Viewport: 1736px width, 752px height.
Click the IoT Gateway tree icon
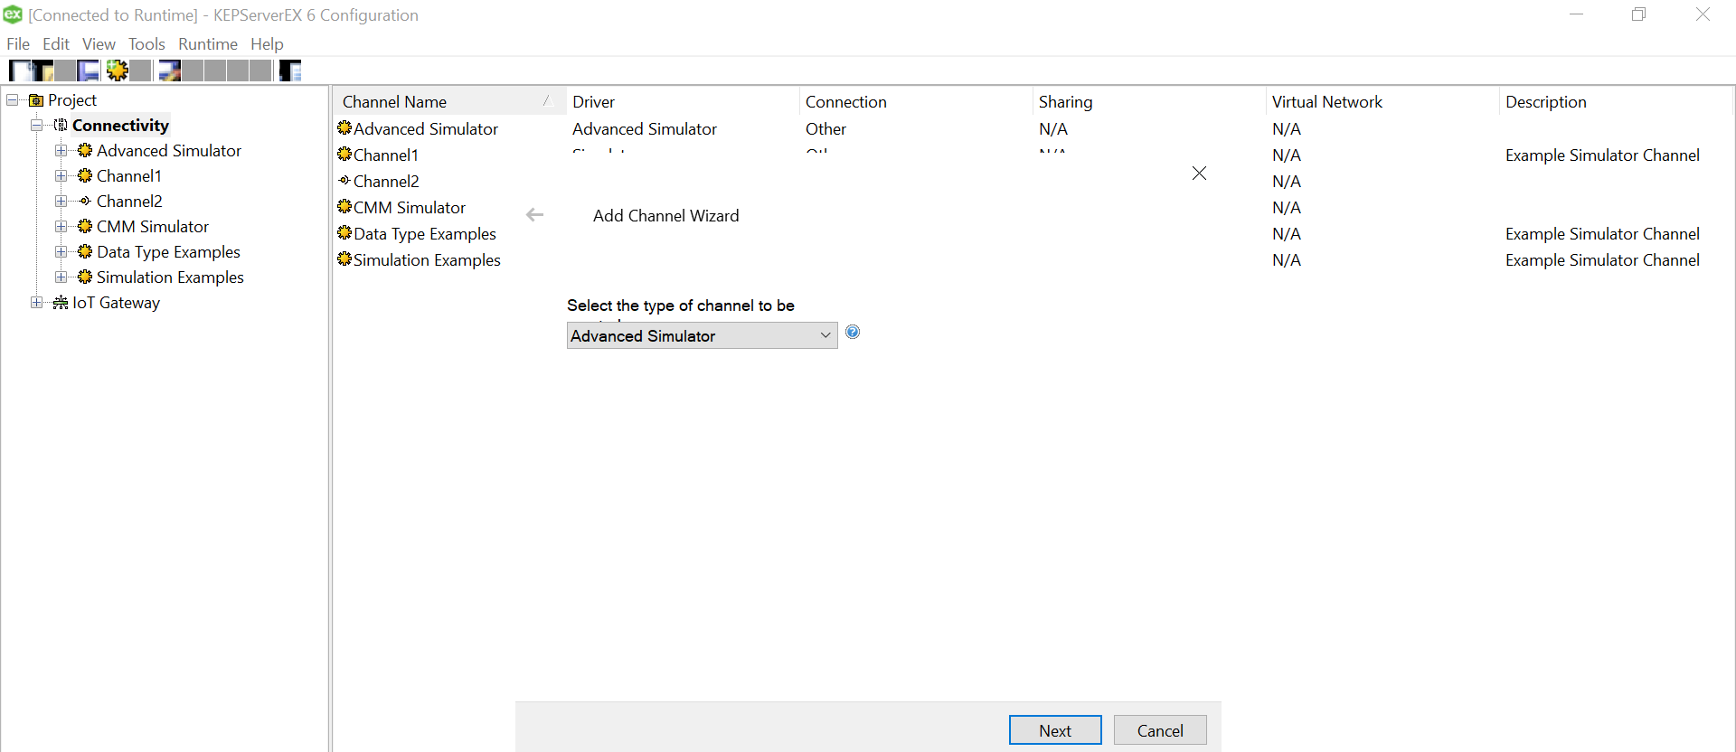[x=61, y=303]
